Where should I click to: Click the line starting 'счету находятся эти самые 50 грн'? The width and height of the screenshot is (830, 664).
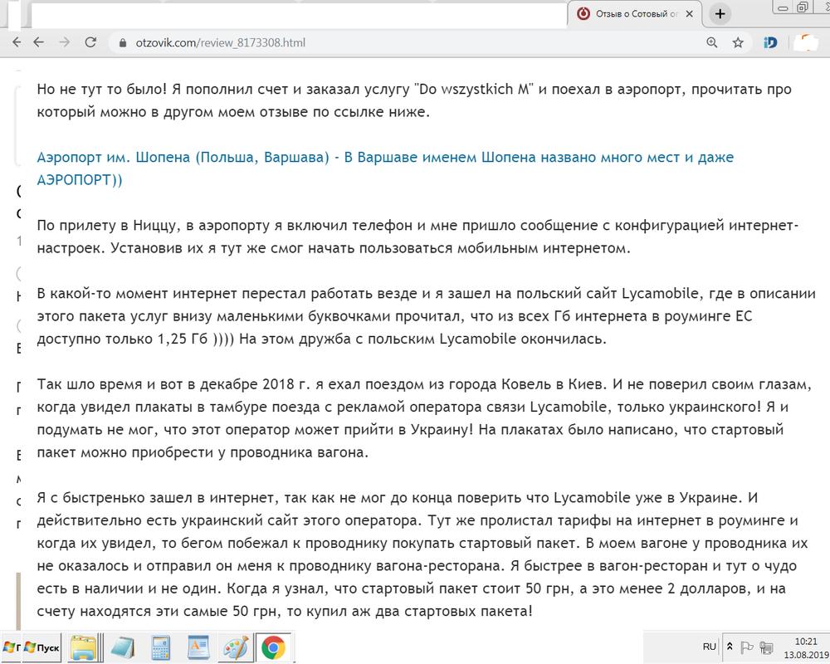click(285, 611)
